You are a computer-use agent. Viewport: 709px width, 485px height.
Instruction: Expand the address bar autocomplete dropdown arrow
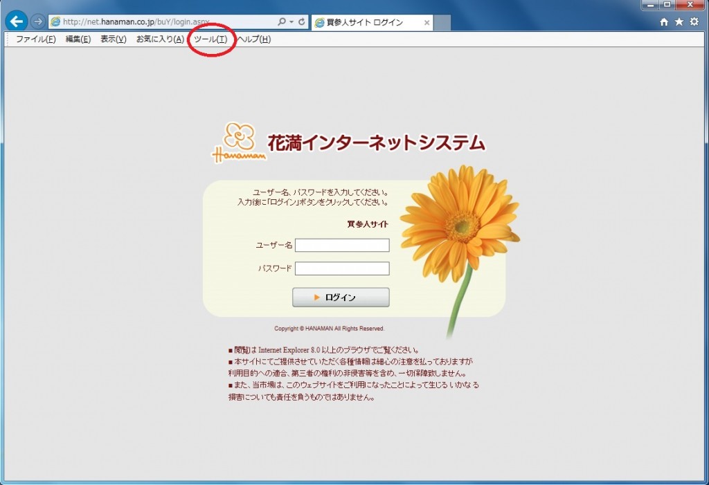[x=291, y=22]
